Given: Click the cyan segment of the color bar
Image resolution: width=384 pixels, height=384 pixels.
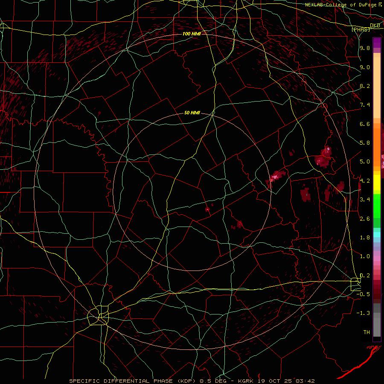Looking at the screenshot, I should click(x=377, y=234).
